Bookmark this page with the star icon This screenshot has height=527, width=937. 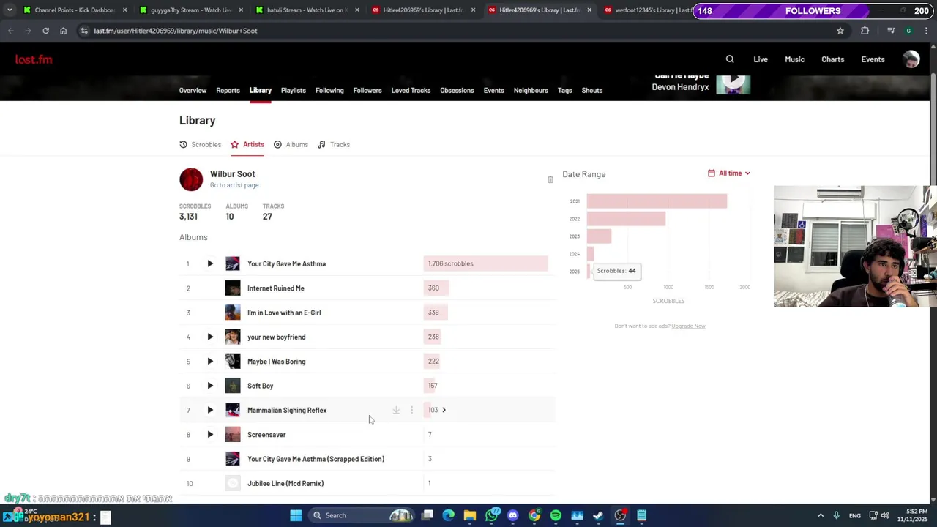[x=840, y=31]
